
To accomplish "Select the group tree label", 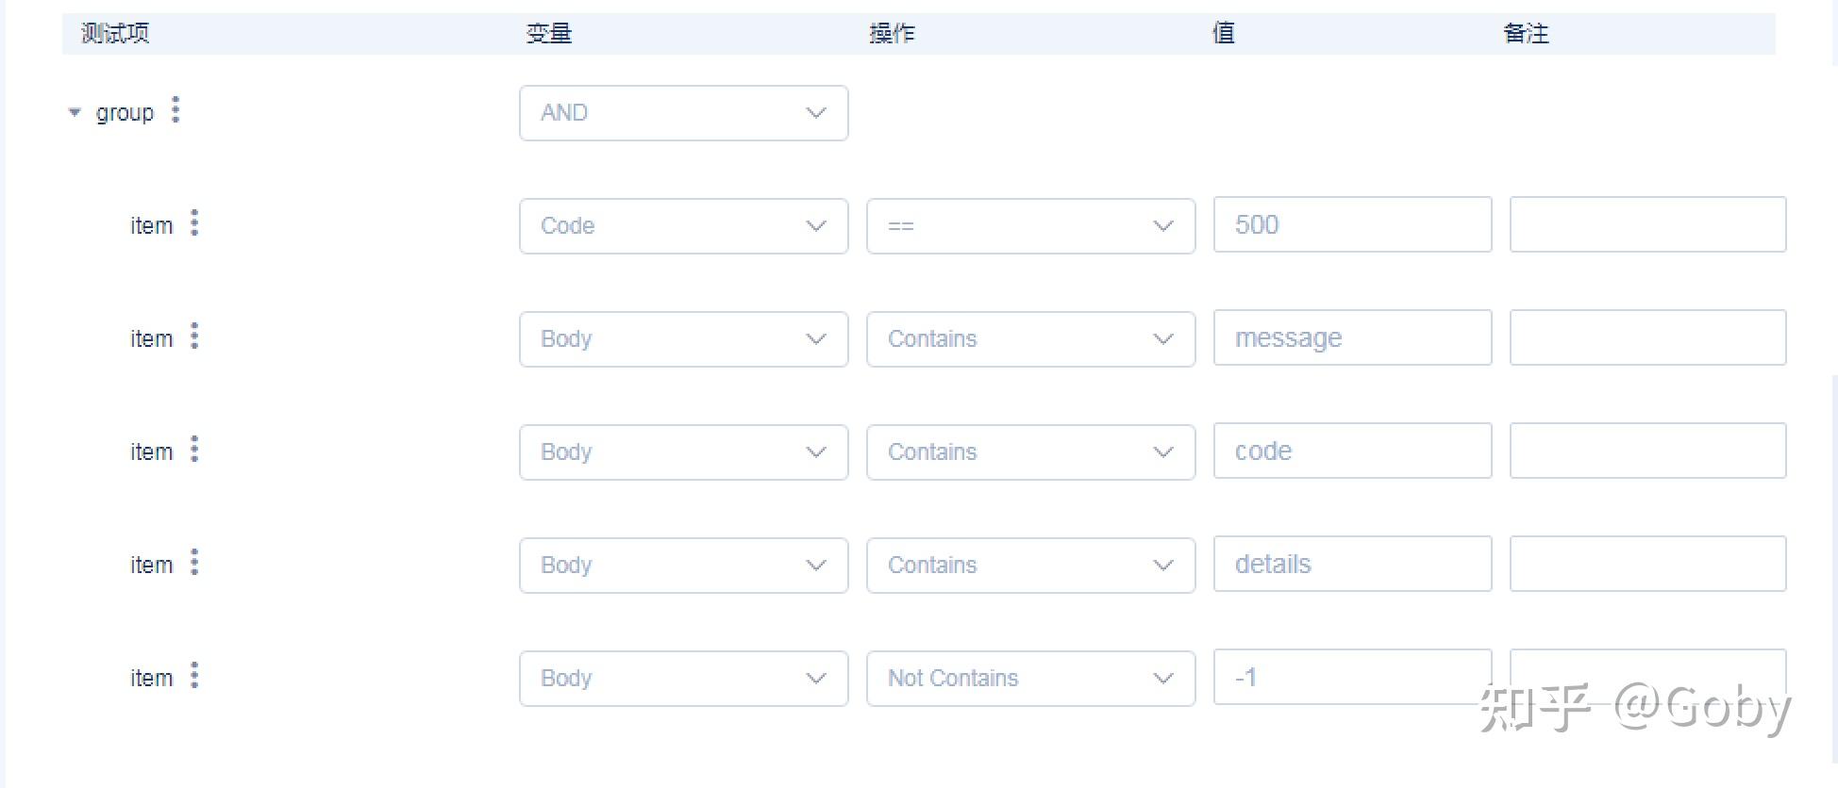I will tap(125, 113).
